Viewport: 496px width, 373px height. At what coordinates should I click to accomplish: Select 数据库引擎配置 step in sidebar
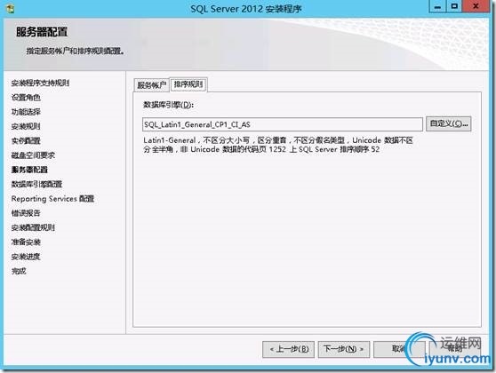[x=36, y=184]
